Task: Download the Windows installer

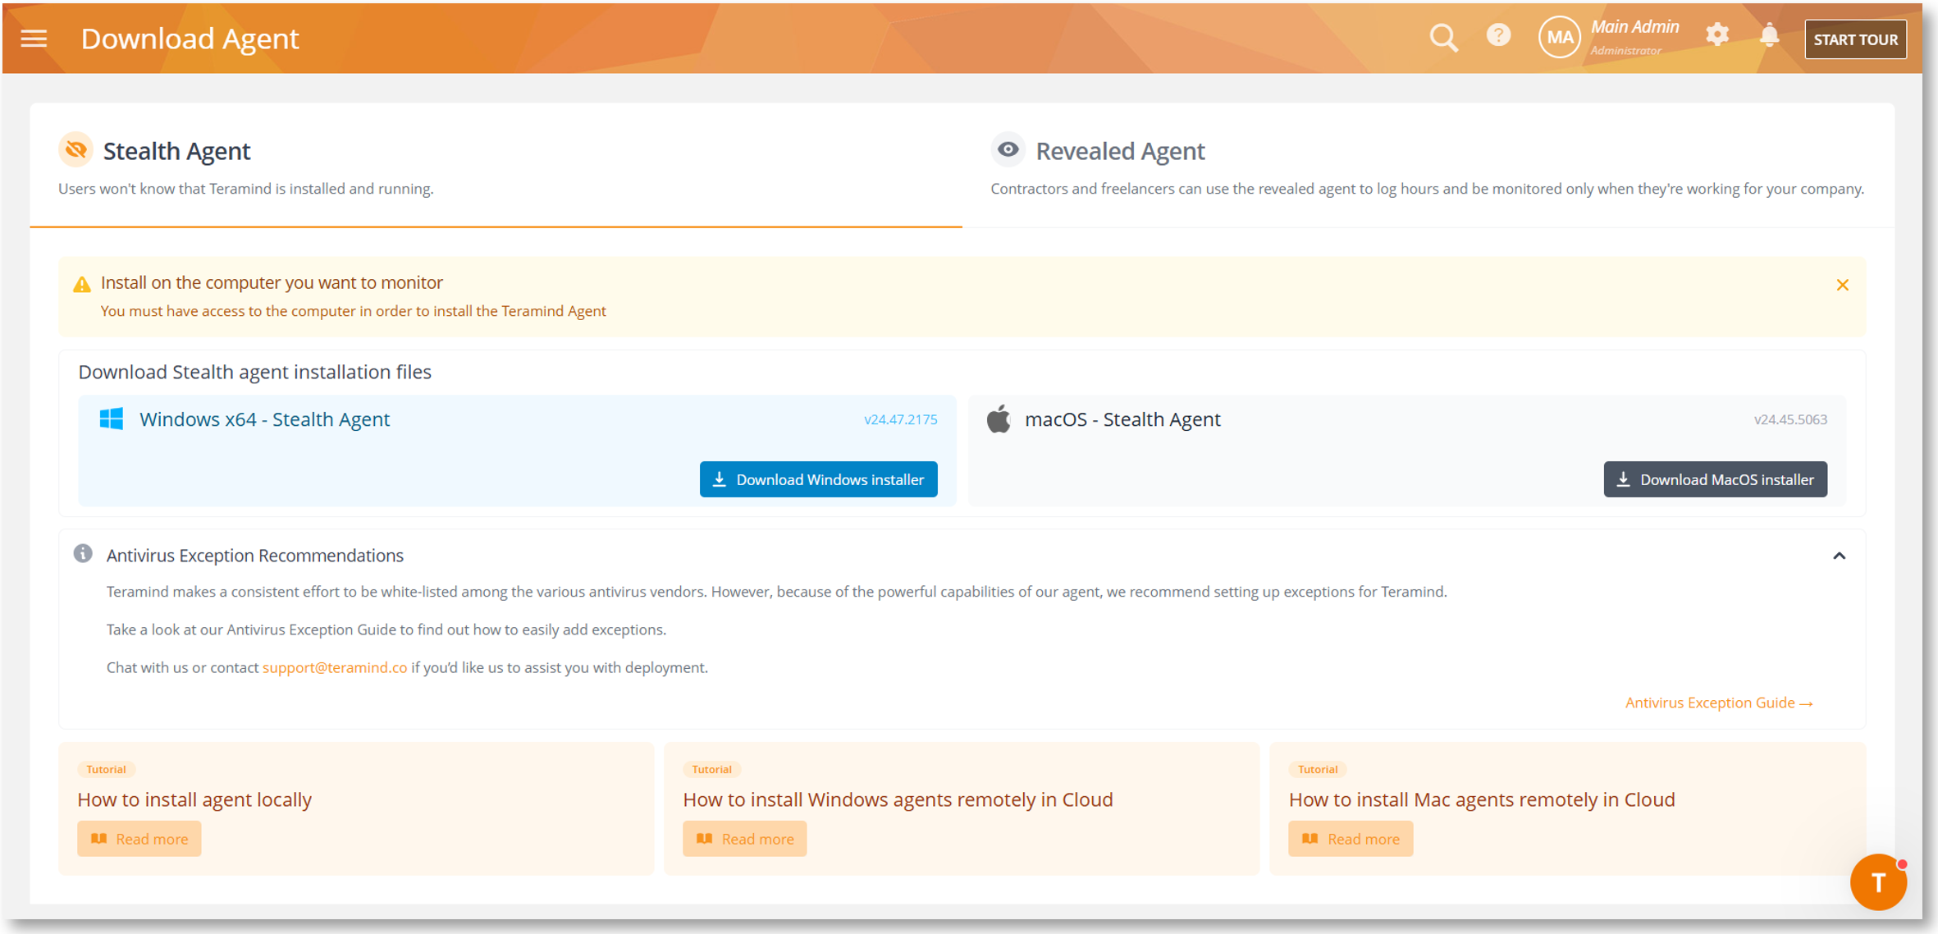Action: (818, 479)
